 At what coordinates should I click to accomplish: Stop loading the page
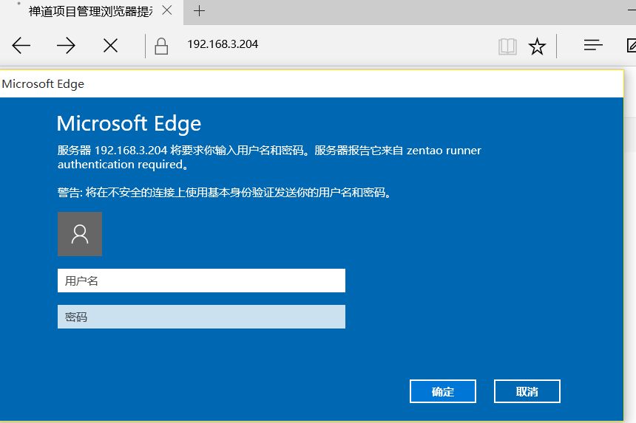[110, 46]
